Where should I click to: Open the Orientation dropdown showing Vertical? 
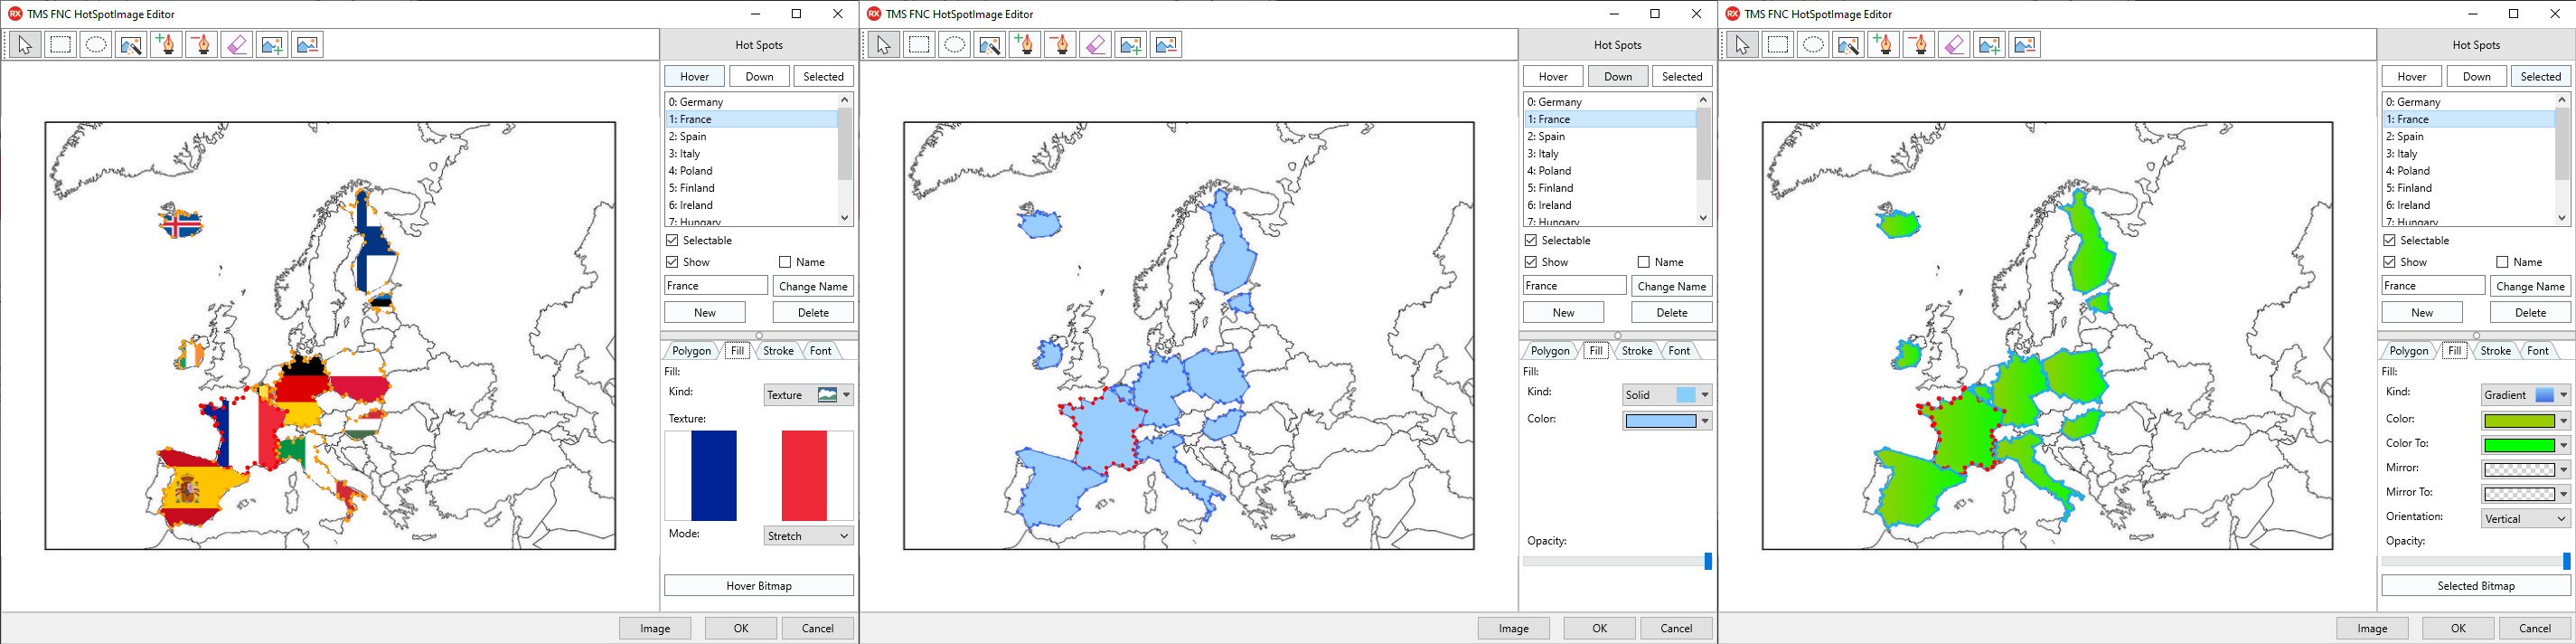pyautogui.click(x=2526, y=519)
